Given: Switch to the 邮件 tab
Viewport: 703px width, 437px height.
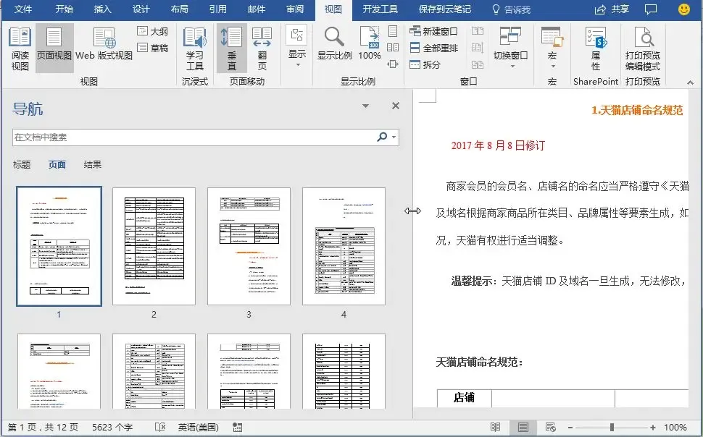Looking at the screenshot, I should pos(257,9).
